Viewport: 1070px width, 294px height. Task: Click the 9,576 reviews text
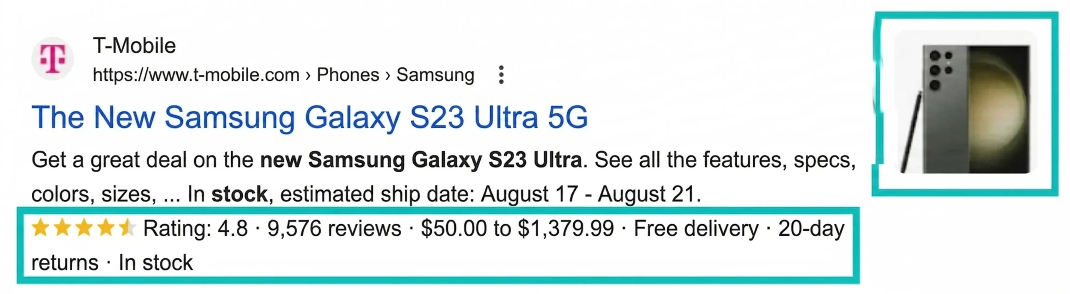[x=334, y=229]
